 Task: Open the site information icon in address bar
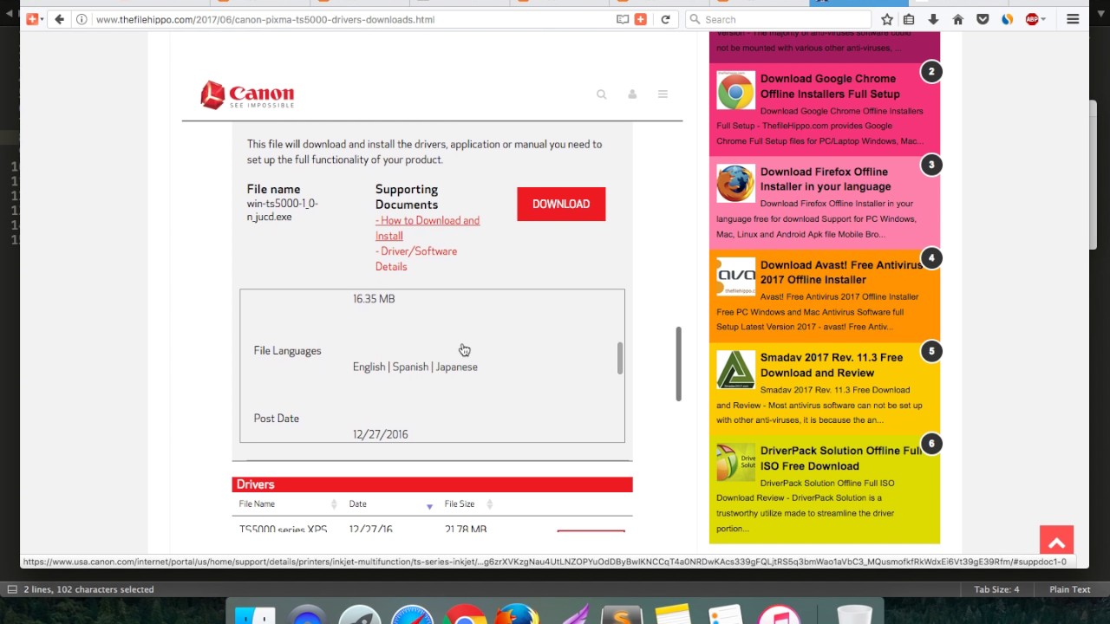click(x=82, y=19)
